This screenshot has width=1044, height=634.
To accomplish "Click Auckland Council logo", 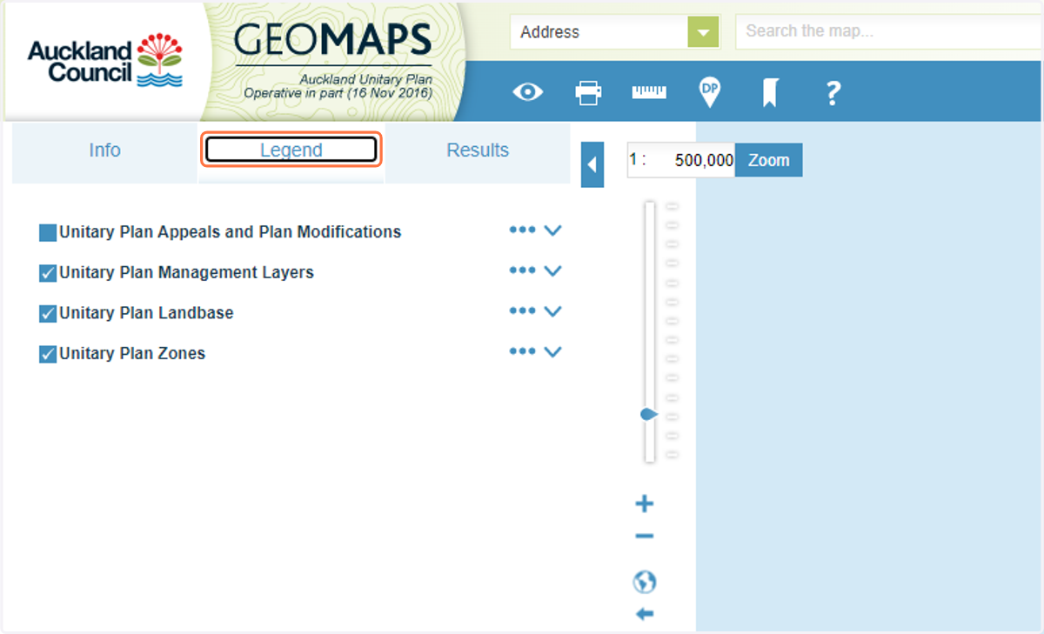I will pos(105,61).
